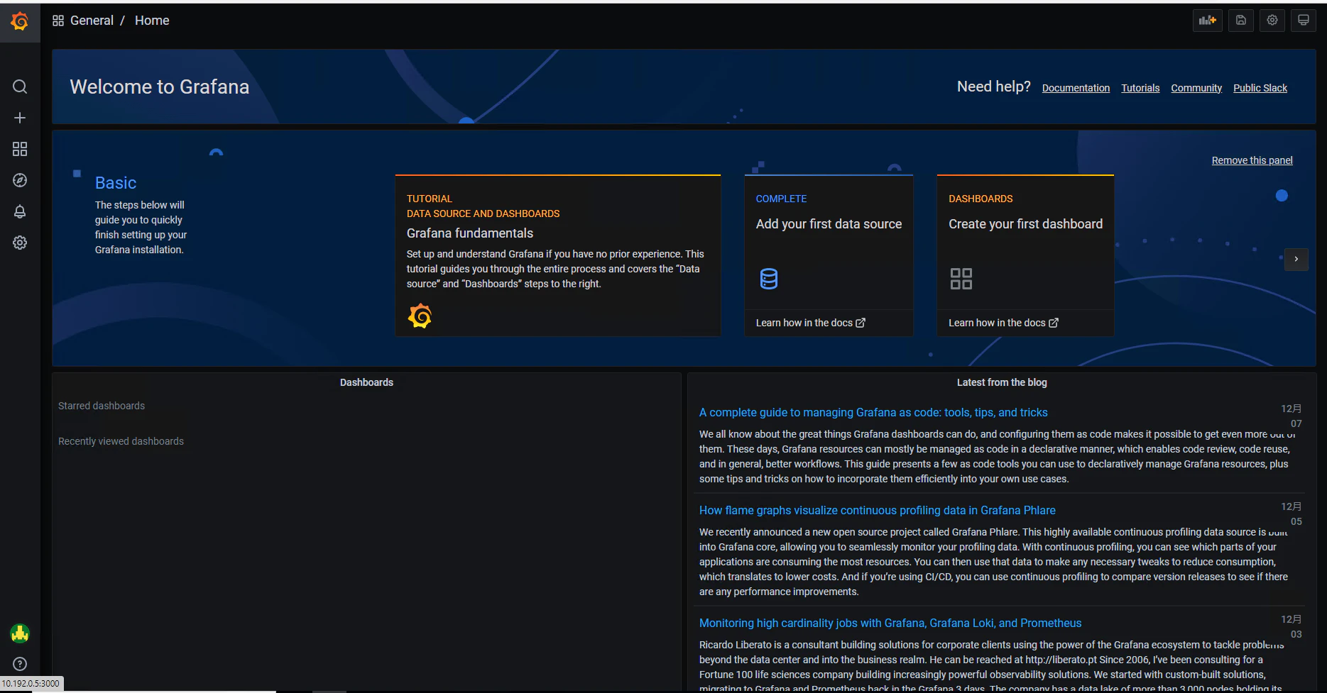This screenshot has width=1327, height=693.
Task: Click the Latest from the blog panel title
Action: point(1002,382)
